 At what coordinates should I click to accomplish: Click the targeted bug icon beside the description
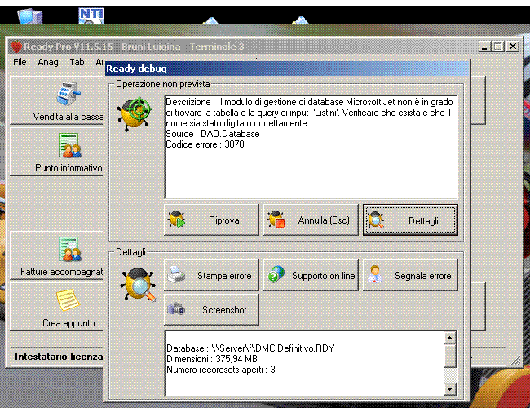click(x=135, y=114)
